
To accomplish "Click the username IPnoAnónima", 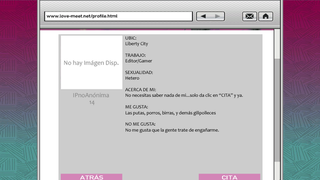I will 91,95.
